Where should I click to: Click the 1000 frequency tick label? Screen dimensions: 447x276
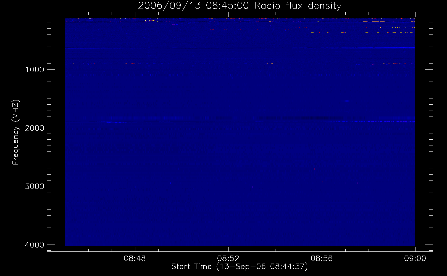(35, 70)
